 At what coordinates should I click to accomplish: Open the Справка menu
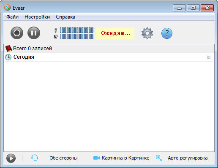(x=65, y=17)
